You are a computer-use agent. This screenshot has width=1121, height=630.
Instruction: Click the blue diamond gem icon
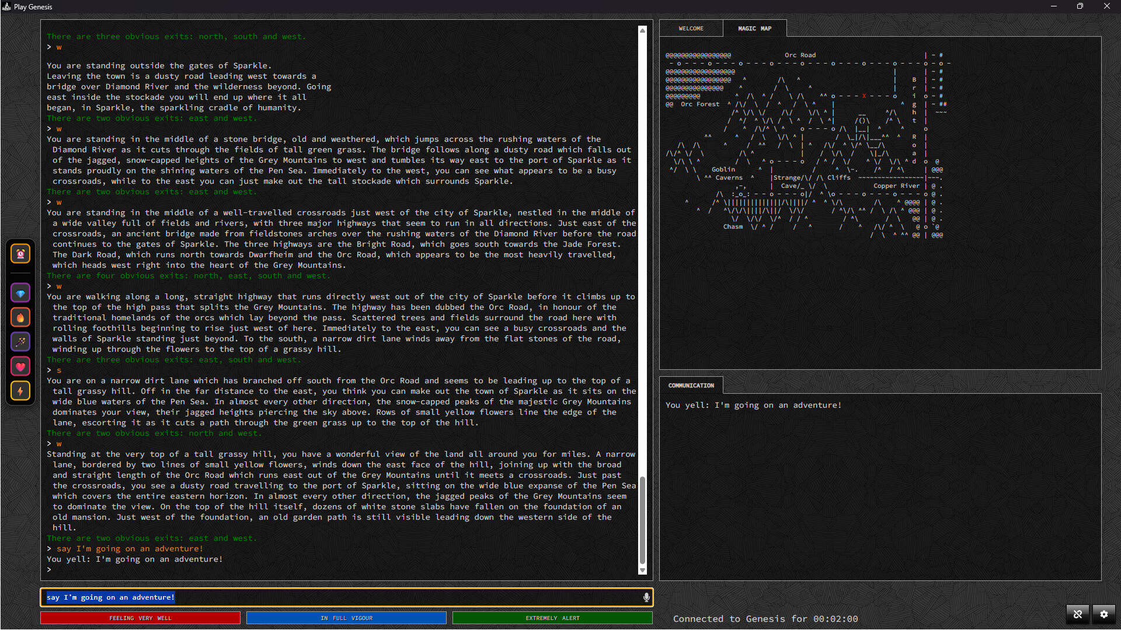pyautogui.click(x=20, y=293)
